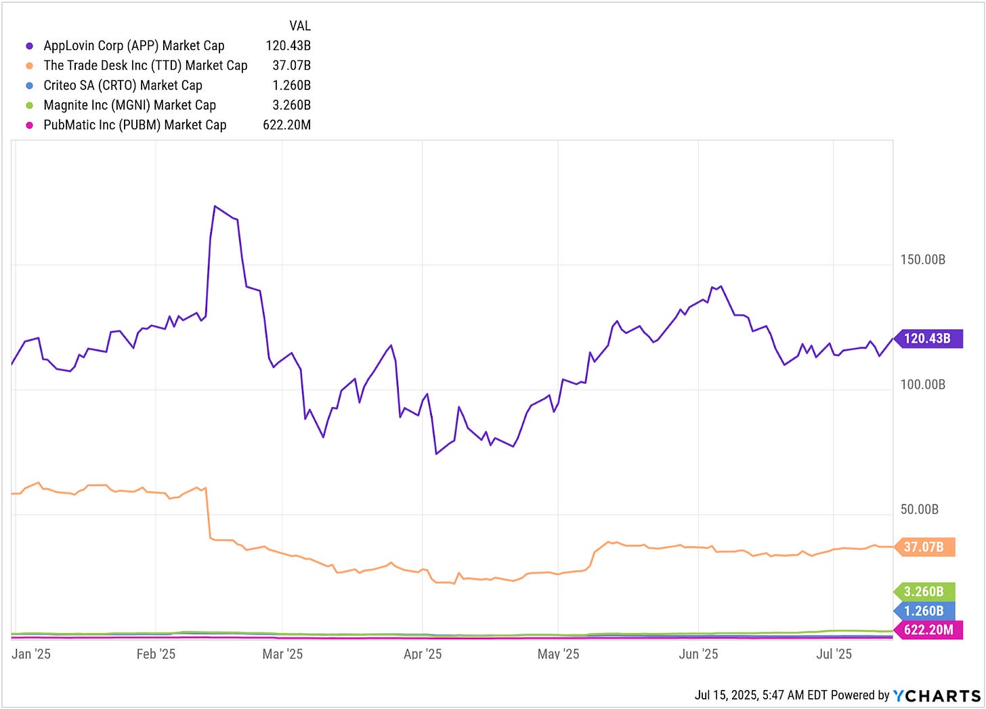Click the 50.00B y-axis label
The width and height of the screenshot is (986, 709).
[919, 509]
